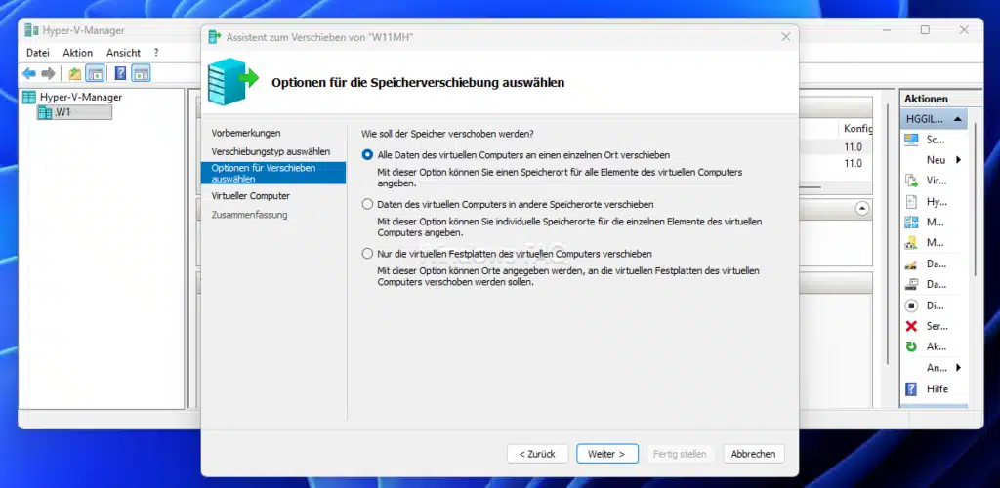Click the Abbrechen button
1000x488 pixels.
[753, 454]
